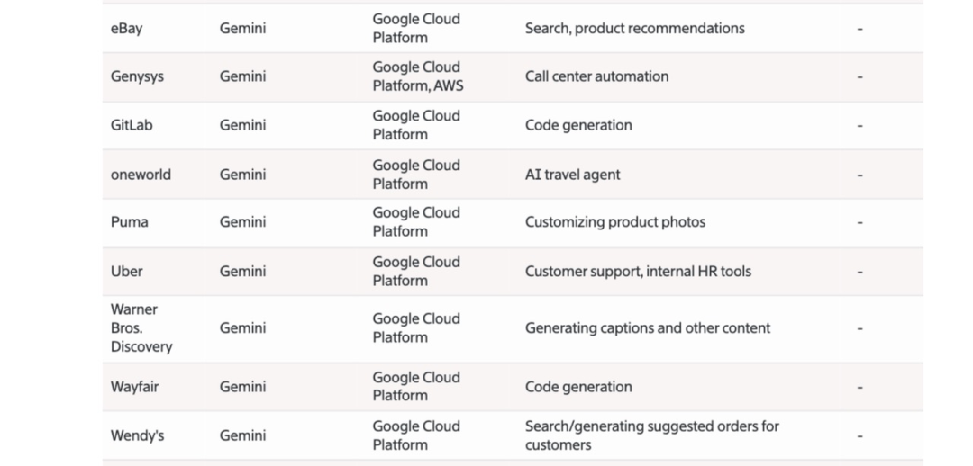973x466 pixels.
Task: Select "Customizing product photos" text
Action: click(x=615, y=222)
